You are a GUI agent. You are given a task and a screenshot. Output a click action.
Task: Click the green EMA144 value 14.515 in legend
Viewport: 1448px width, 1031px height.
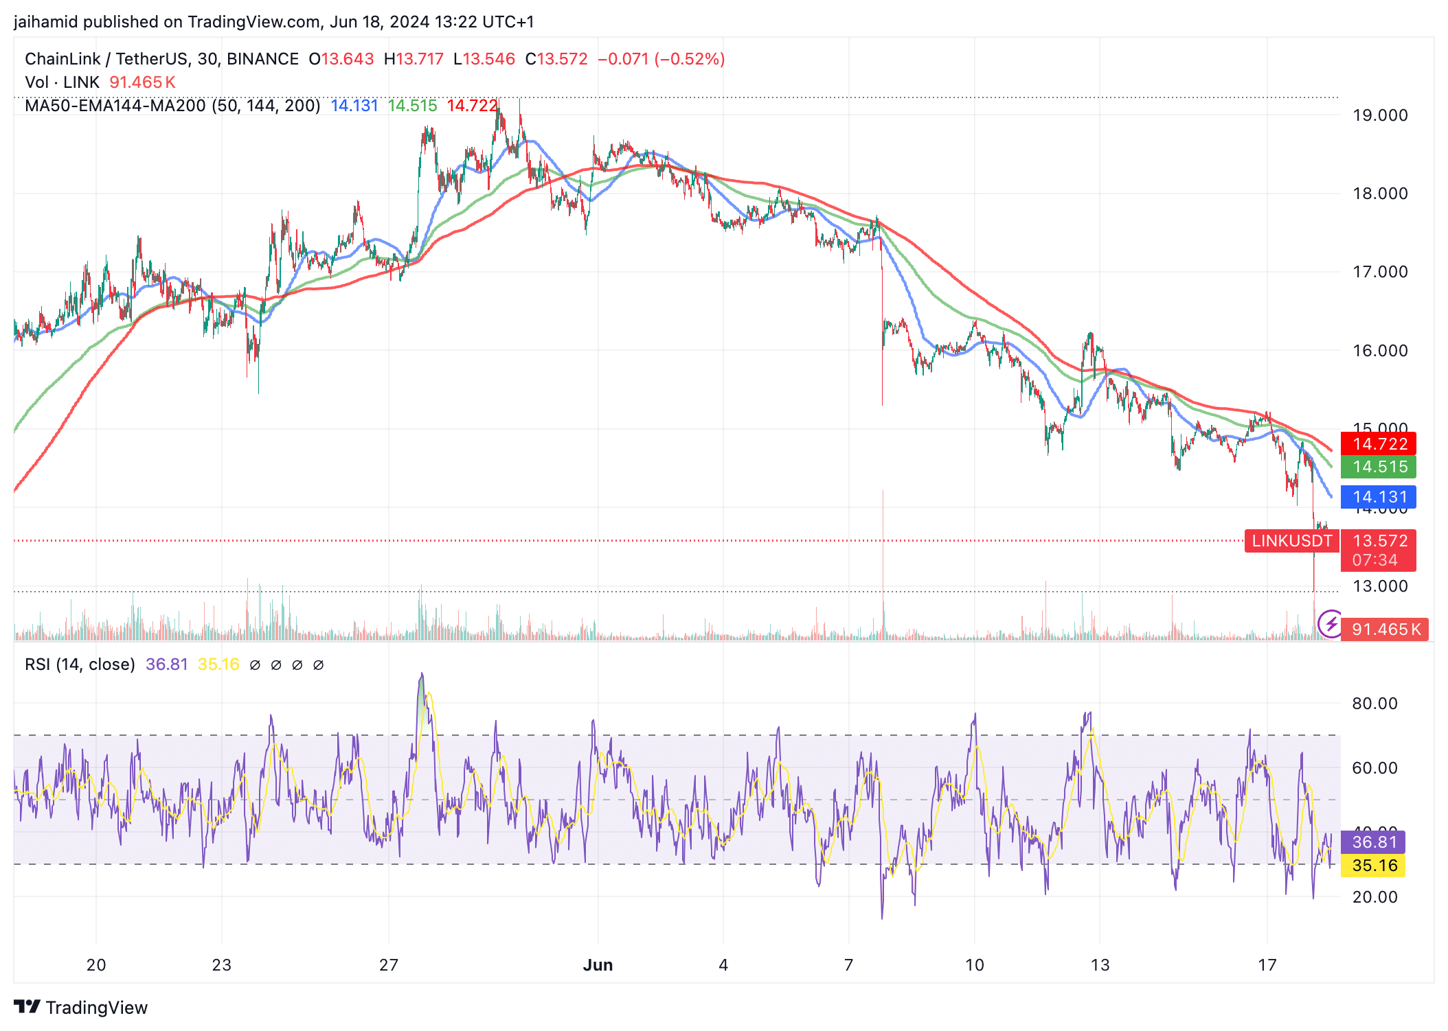click(x=412, y=106)
